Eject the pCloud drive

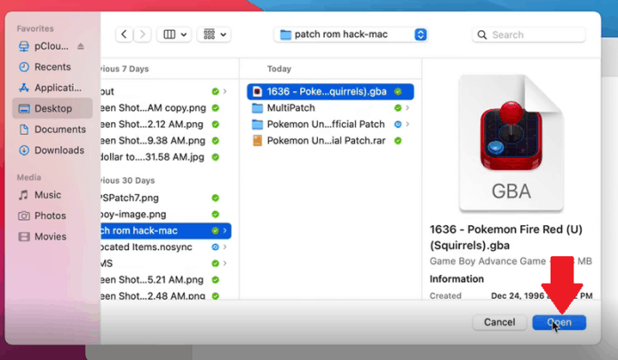[x=81, y=46]
